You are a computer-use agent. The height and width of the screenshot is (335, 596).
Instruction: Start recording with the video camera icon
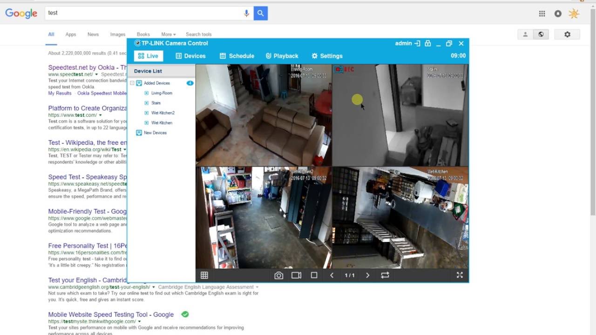click(x=296, y=275)
